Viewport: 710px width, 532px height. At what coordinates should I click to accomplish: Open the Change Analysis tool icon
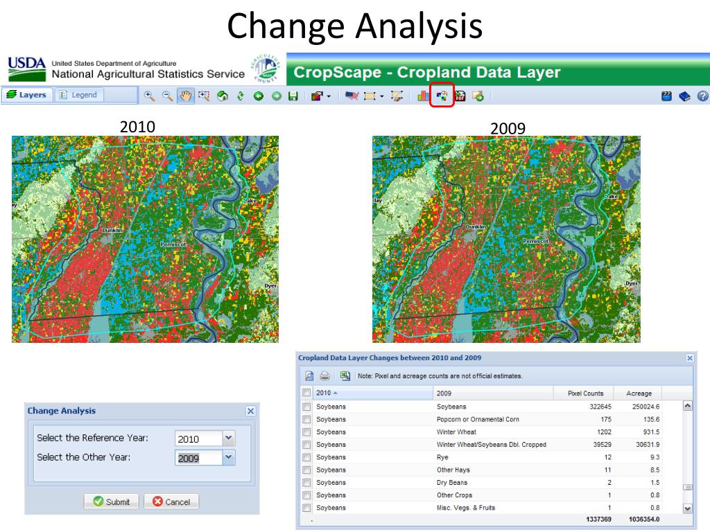pyautogui.click(x=442, y=96)
